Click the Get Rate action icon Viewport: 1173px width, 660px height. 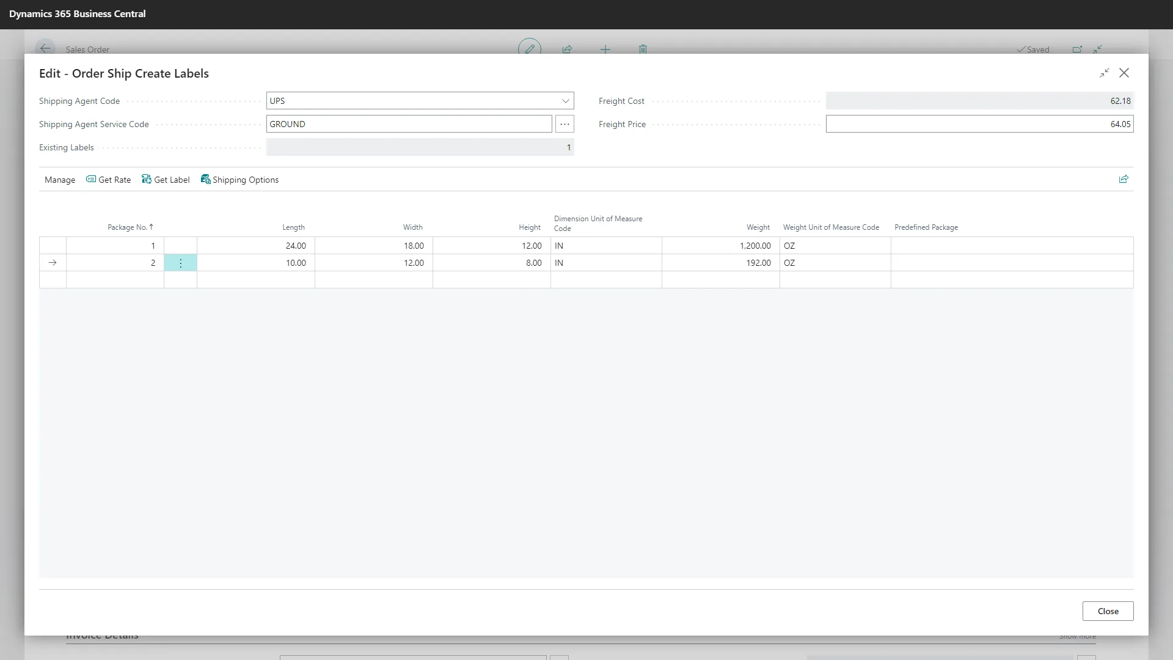pyautogui.click(x=91, y=179)
